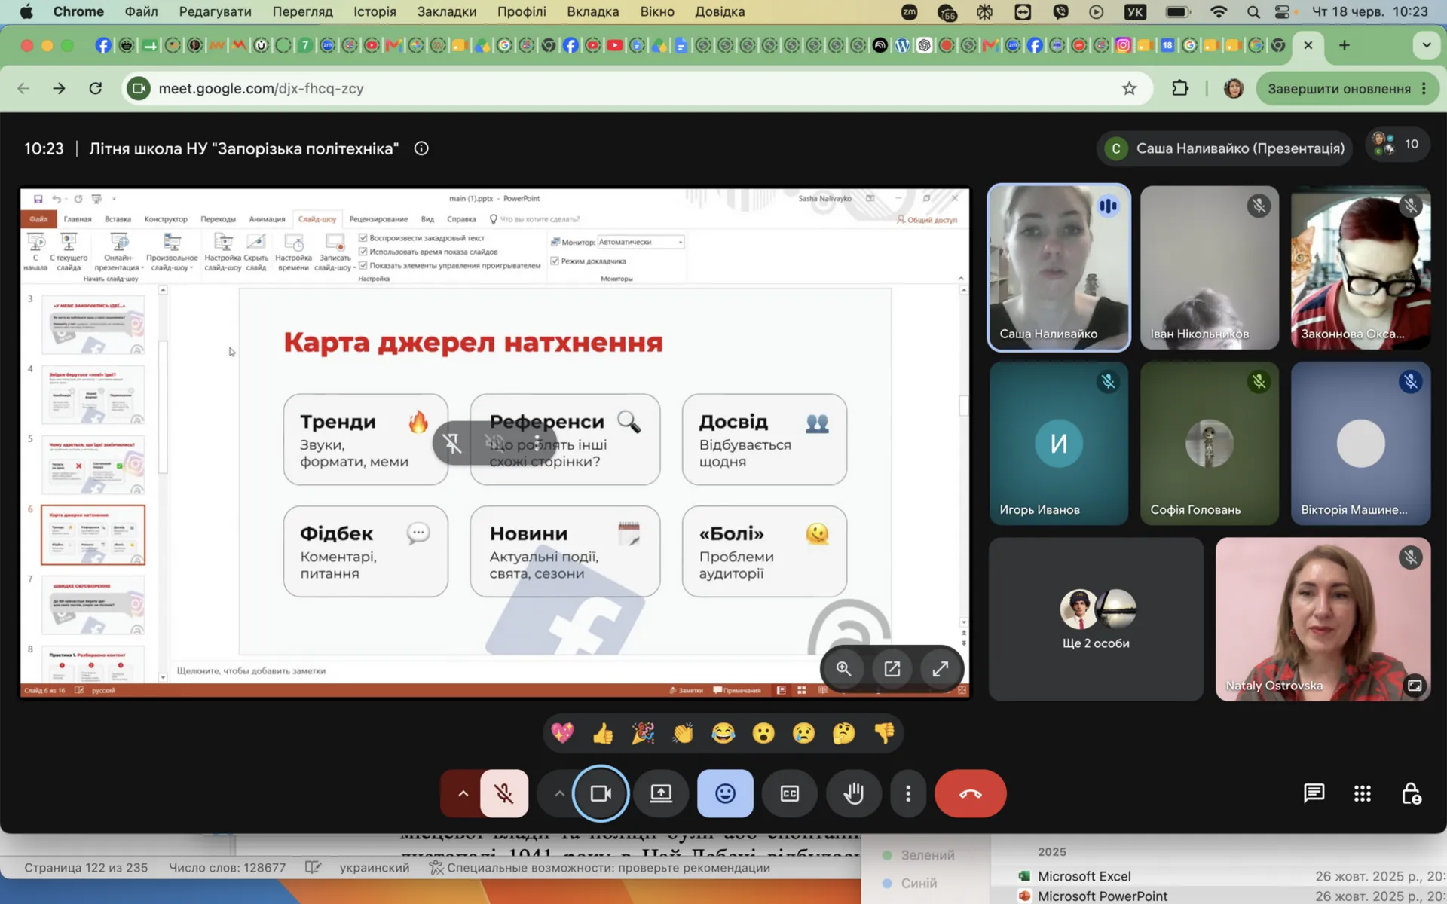Open the Довідка menu

[x=720, y=11]
